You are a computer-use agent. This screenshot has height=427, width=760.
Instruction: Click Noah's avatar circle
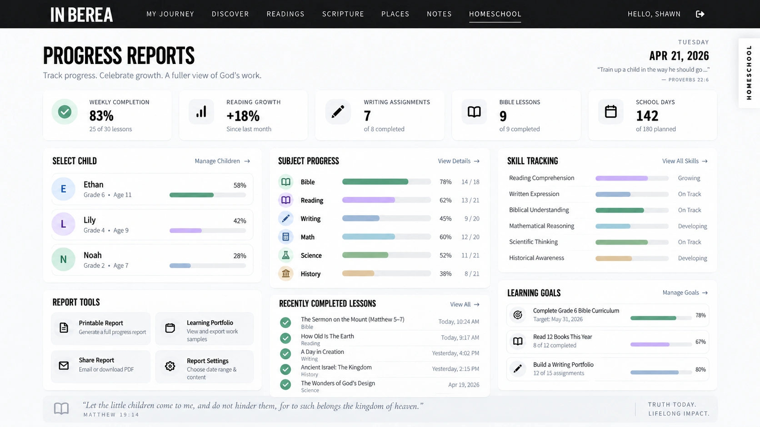[63, 259]
